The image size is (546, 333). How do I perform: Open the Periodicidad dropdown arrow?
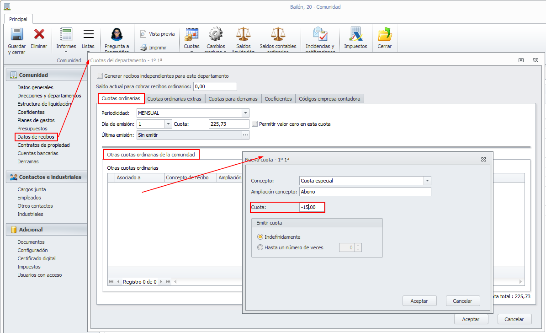point(245,113)
